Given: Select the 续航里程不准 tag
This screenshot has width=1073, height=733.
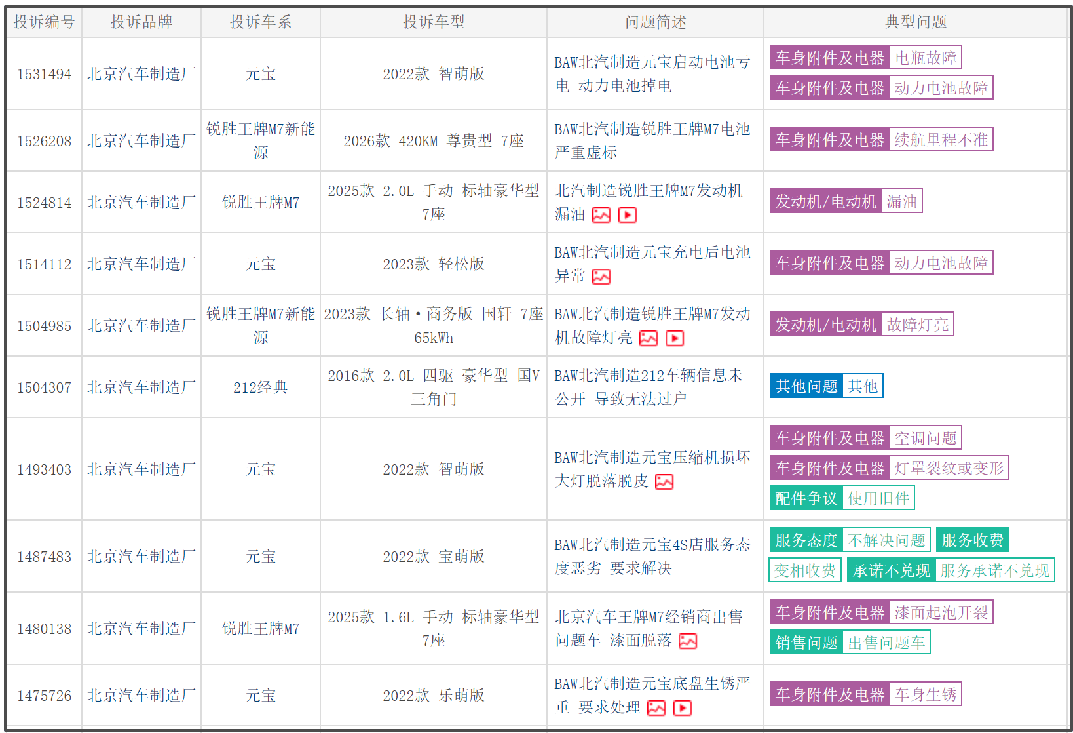Looking at the screenshot, I should point(941,140).
